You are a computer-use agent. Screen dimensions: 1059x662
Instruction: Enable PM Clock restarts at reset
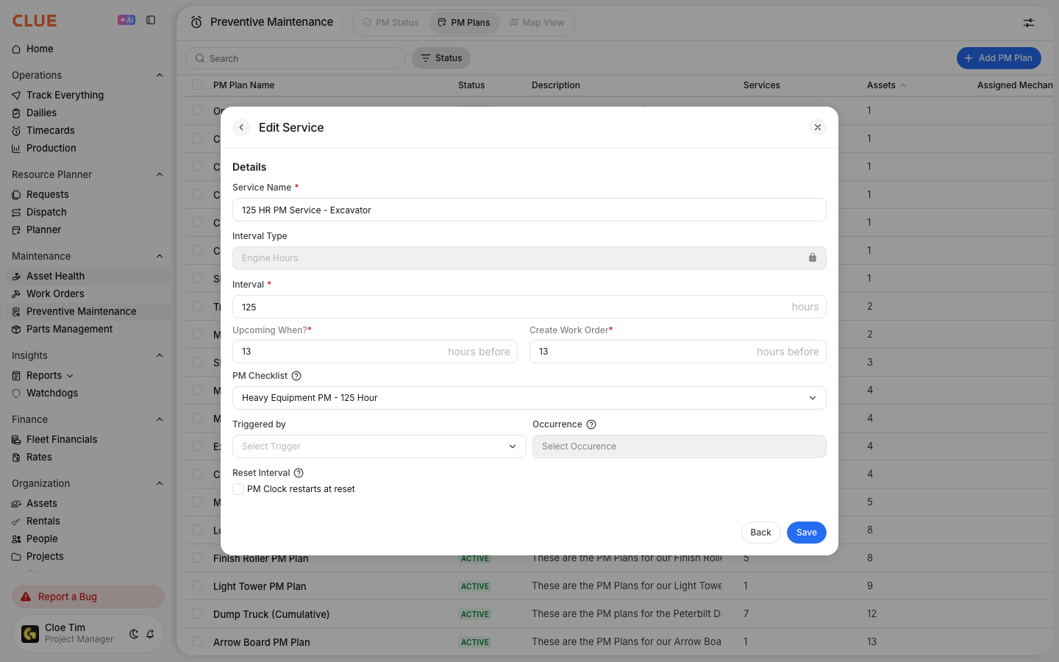[238, 489]
